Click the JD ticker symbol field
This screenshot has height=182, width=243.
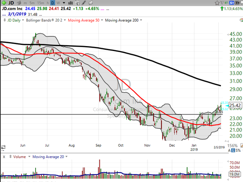pos(11,3)
